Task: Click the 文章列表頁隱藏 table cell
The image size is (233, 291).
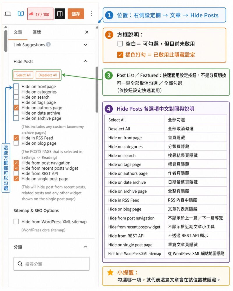Action: tap(195, 209)
